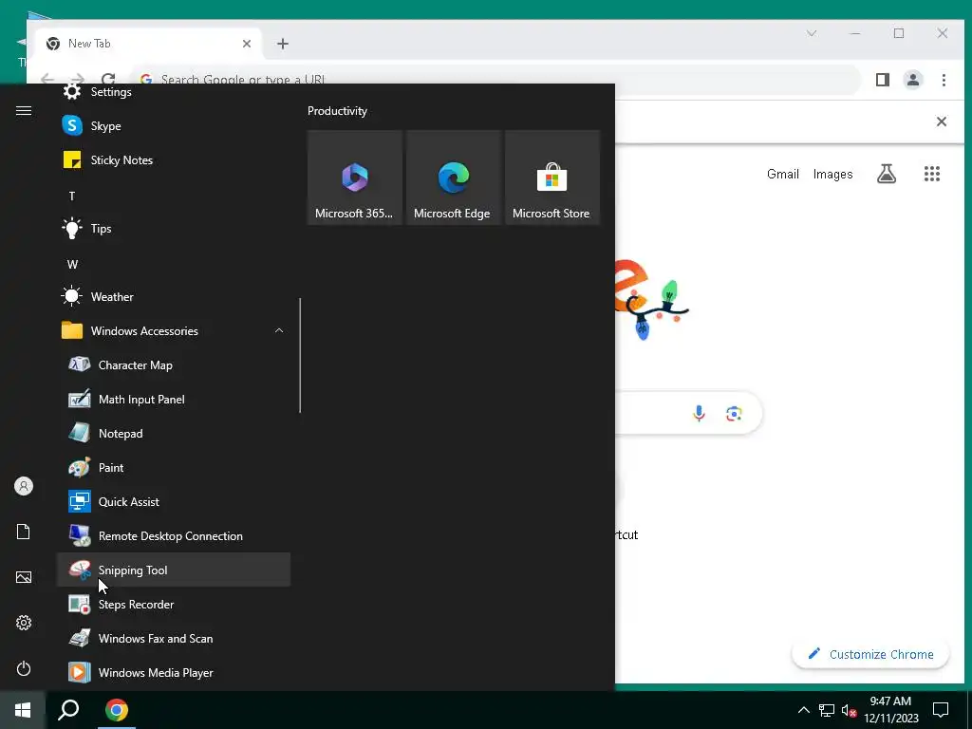The height and width of the screenshot is (729, 972).
Task: Open Remote Desktop Connection
Action: tap(174, 535)
